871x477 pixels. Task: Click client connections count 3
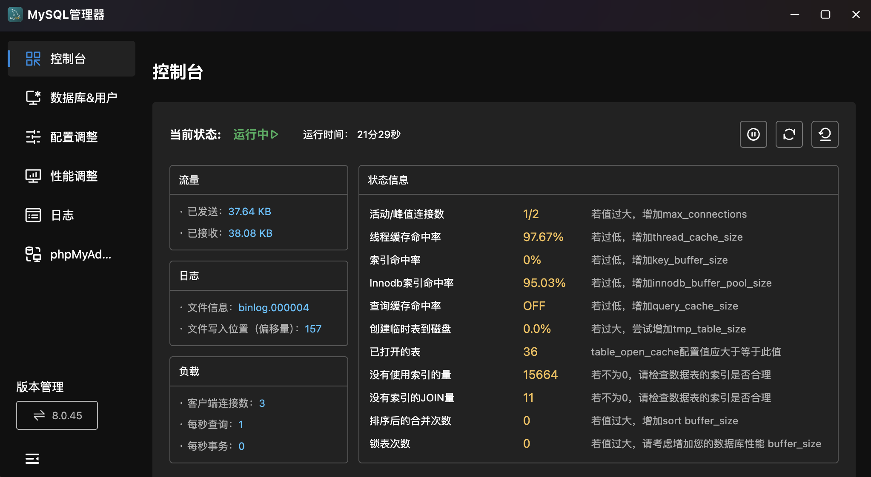[x=262, y=403]
